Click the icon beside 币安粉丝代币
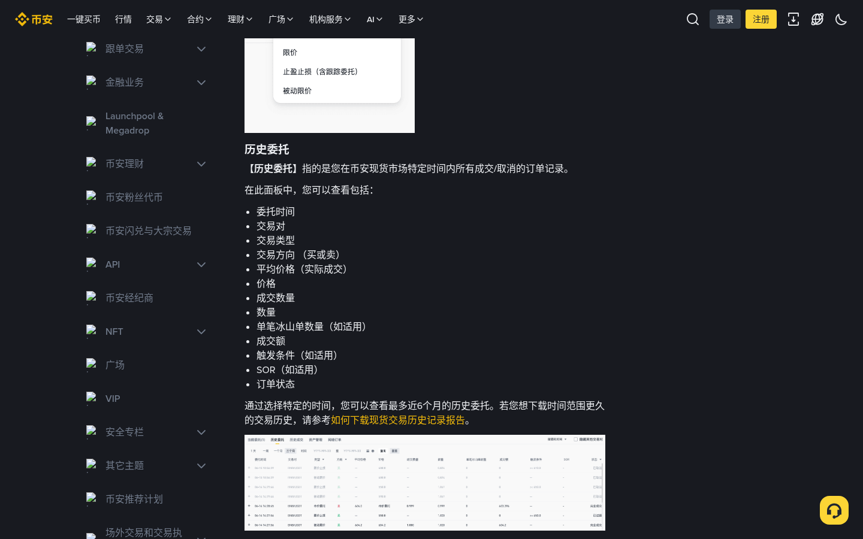The width and height of the screenshot is (863, 539). 91,197
